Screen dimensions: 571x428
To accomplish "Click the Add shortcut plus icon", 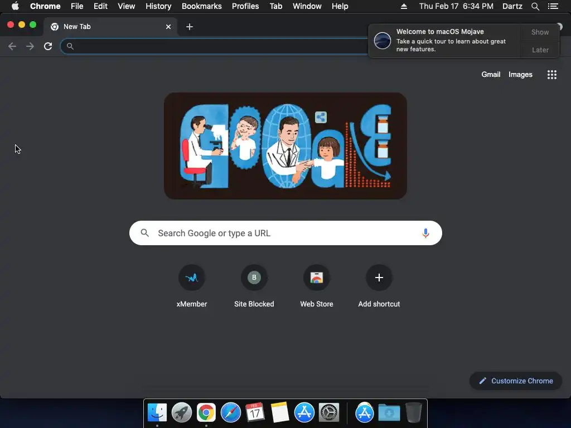I will 379,278.
